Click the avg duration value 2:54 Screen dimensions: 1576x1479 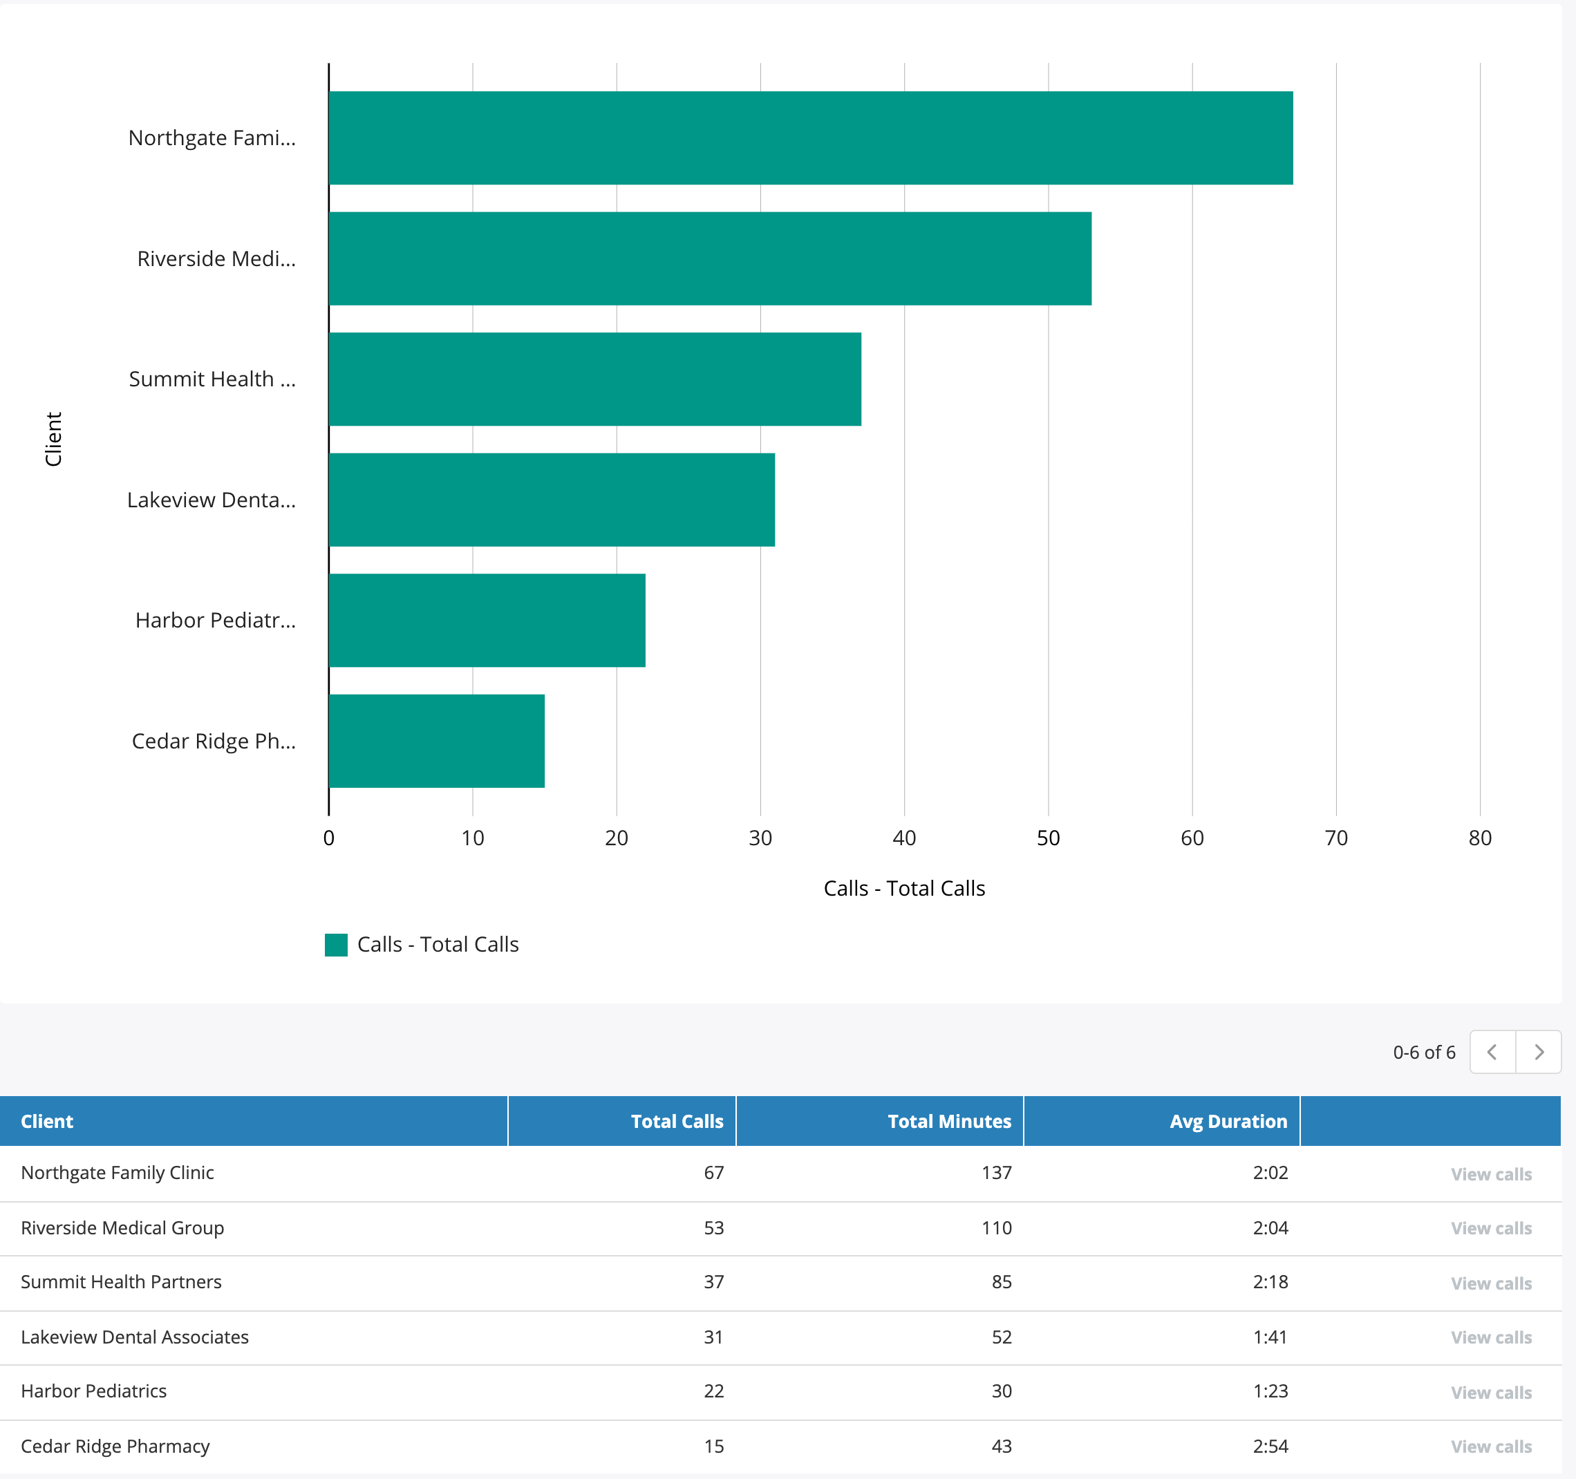(1270, 1447)
